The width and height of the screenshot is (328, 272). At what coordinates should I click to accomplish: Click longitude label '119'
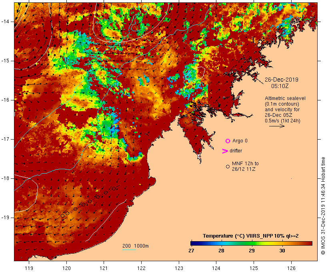coord(29,268)
